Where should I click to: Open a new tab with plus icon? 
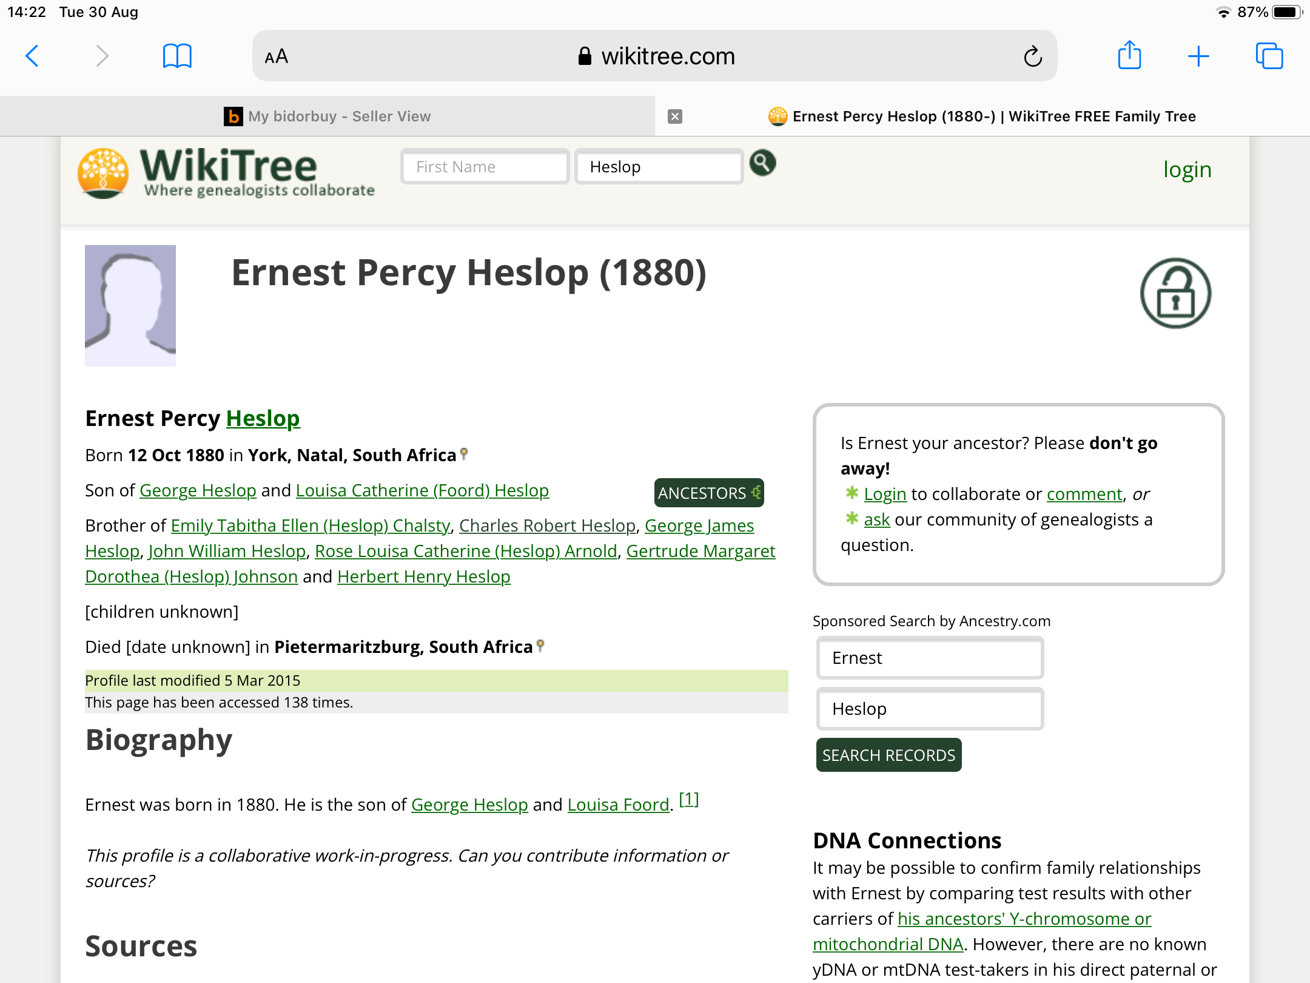[1198, 56]
